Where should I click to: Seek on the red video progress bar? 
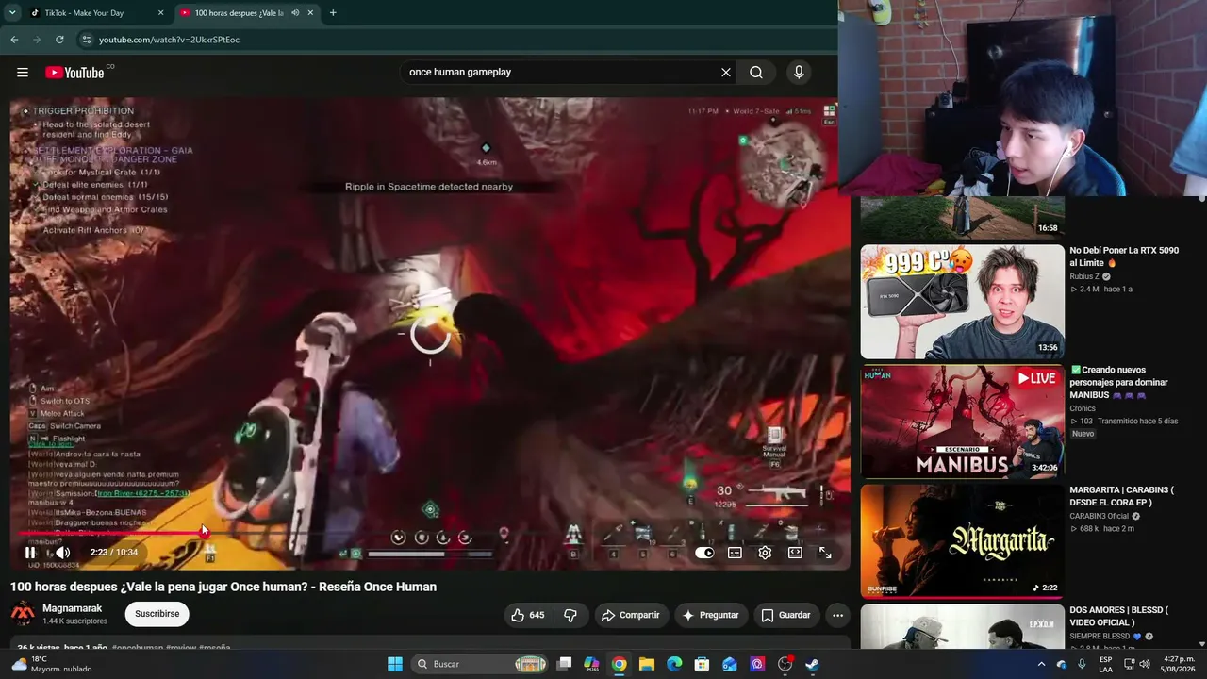coord(430,533)
